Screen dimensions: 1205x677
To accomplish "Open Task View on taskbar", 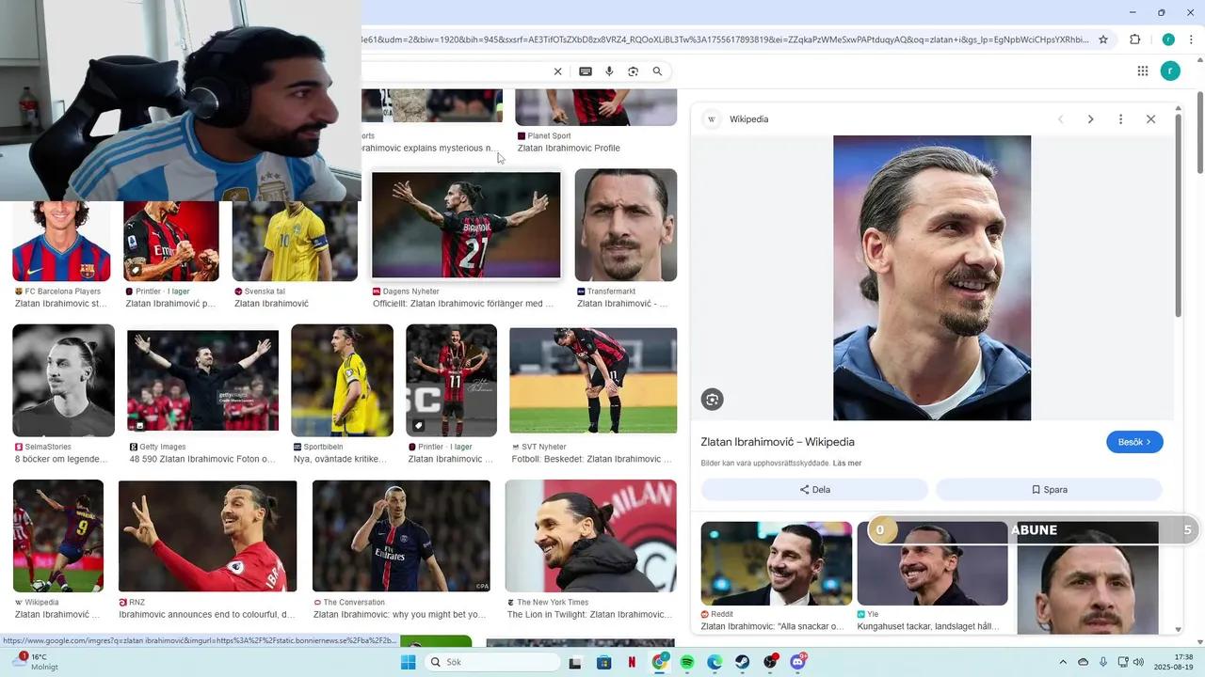I will [575, 662].
